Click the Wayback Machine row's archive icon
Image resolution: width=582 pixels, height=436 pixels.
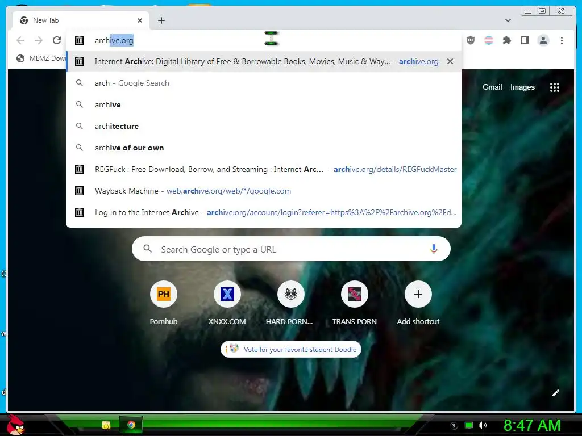click(80, 191)
